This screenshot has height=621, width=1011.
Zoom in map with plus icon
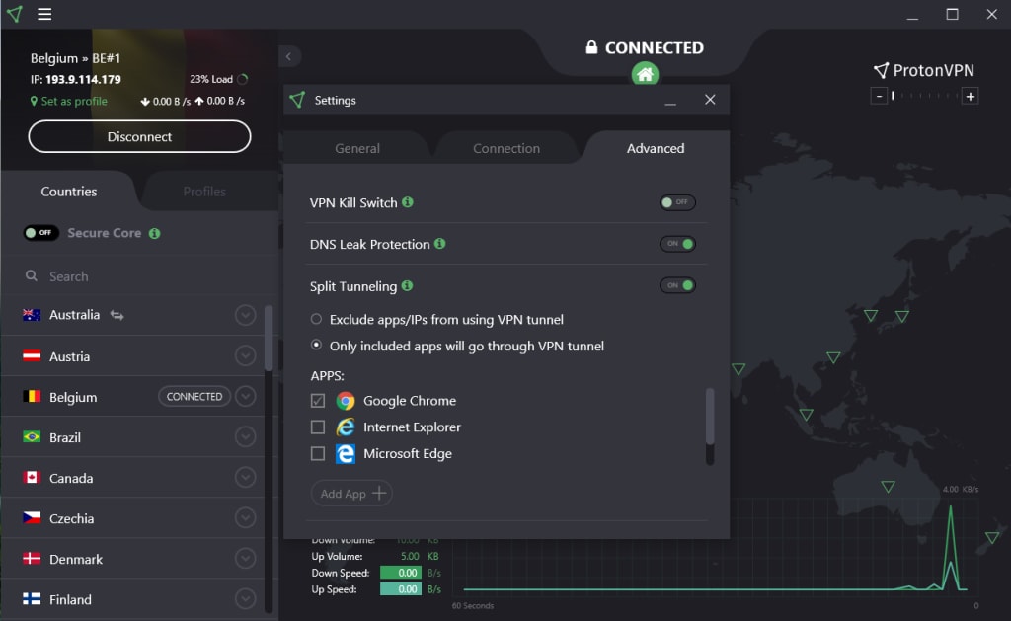[x=970, y=96]
